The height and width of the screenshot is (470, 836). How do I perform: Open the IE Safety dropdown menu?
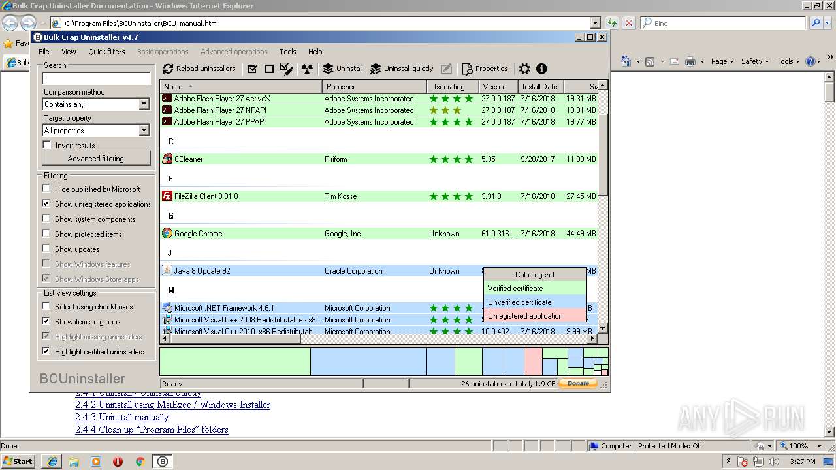click(755, 61)
